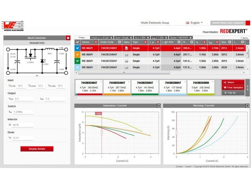Remove the 74438335047 card from comparison
The width and height of the screenshot is (251, 188).
[x=157, y=82]
